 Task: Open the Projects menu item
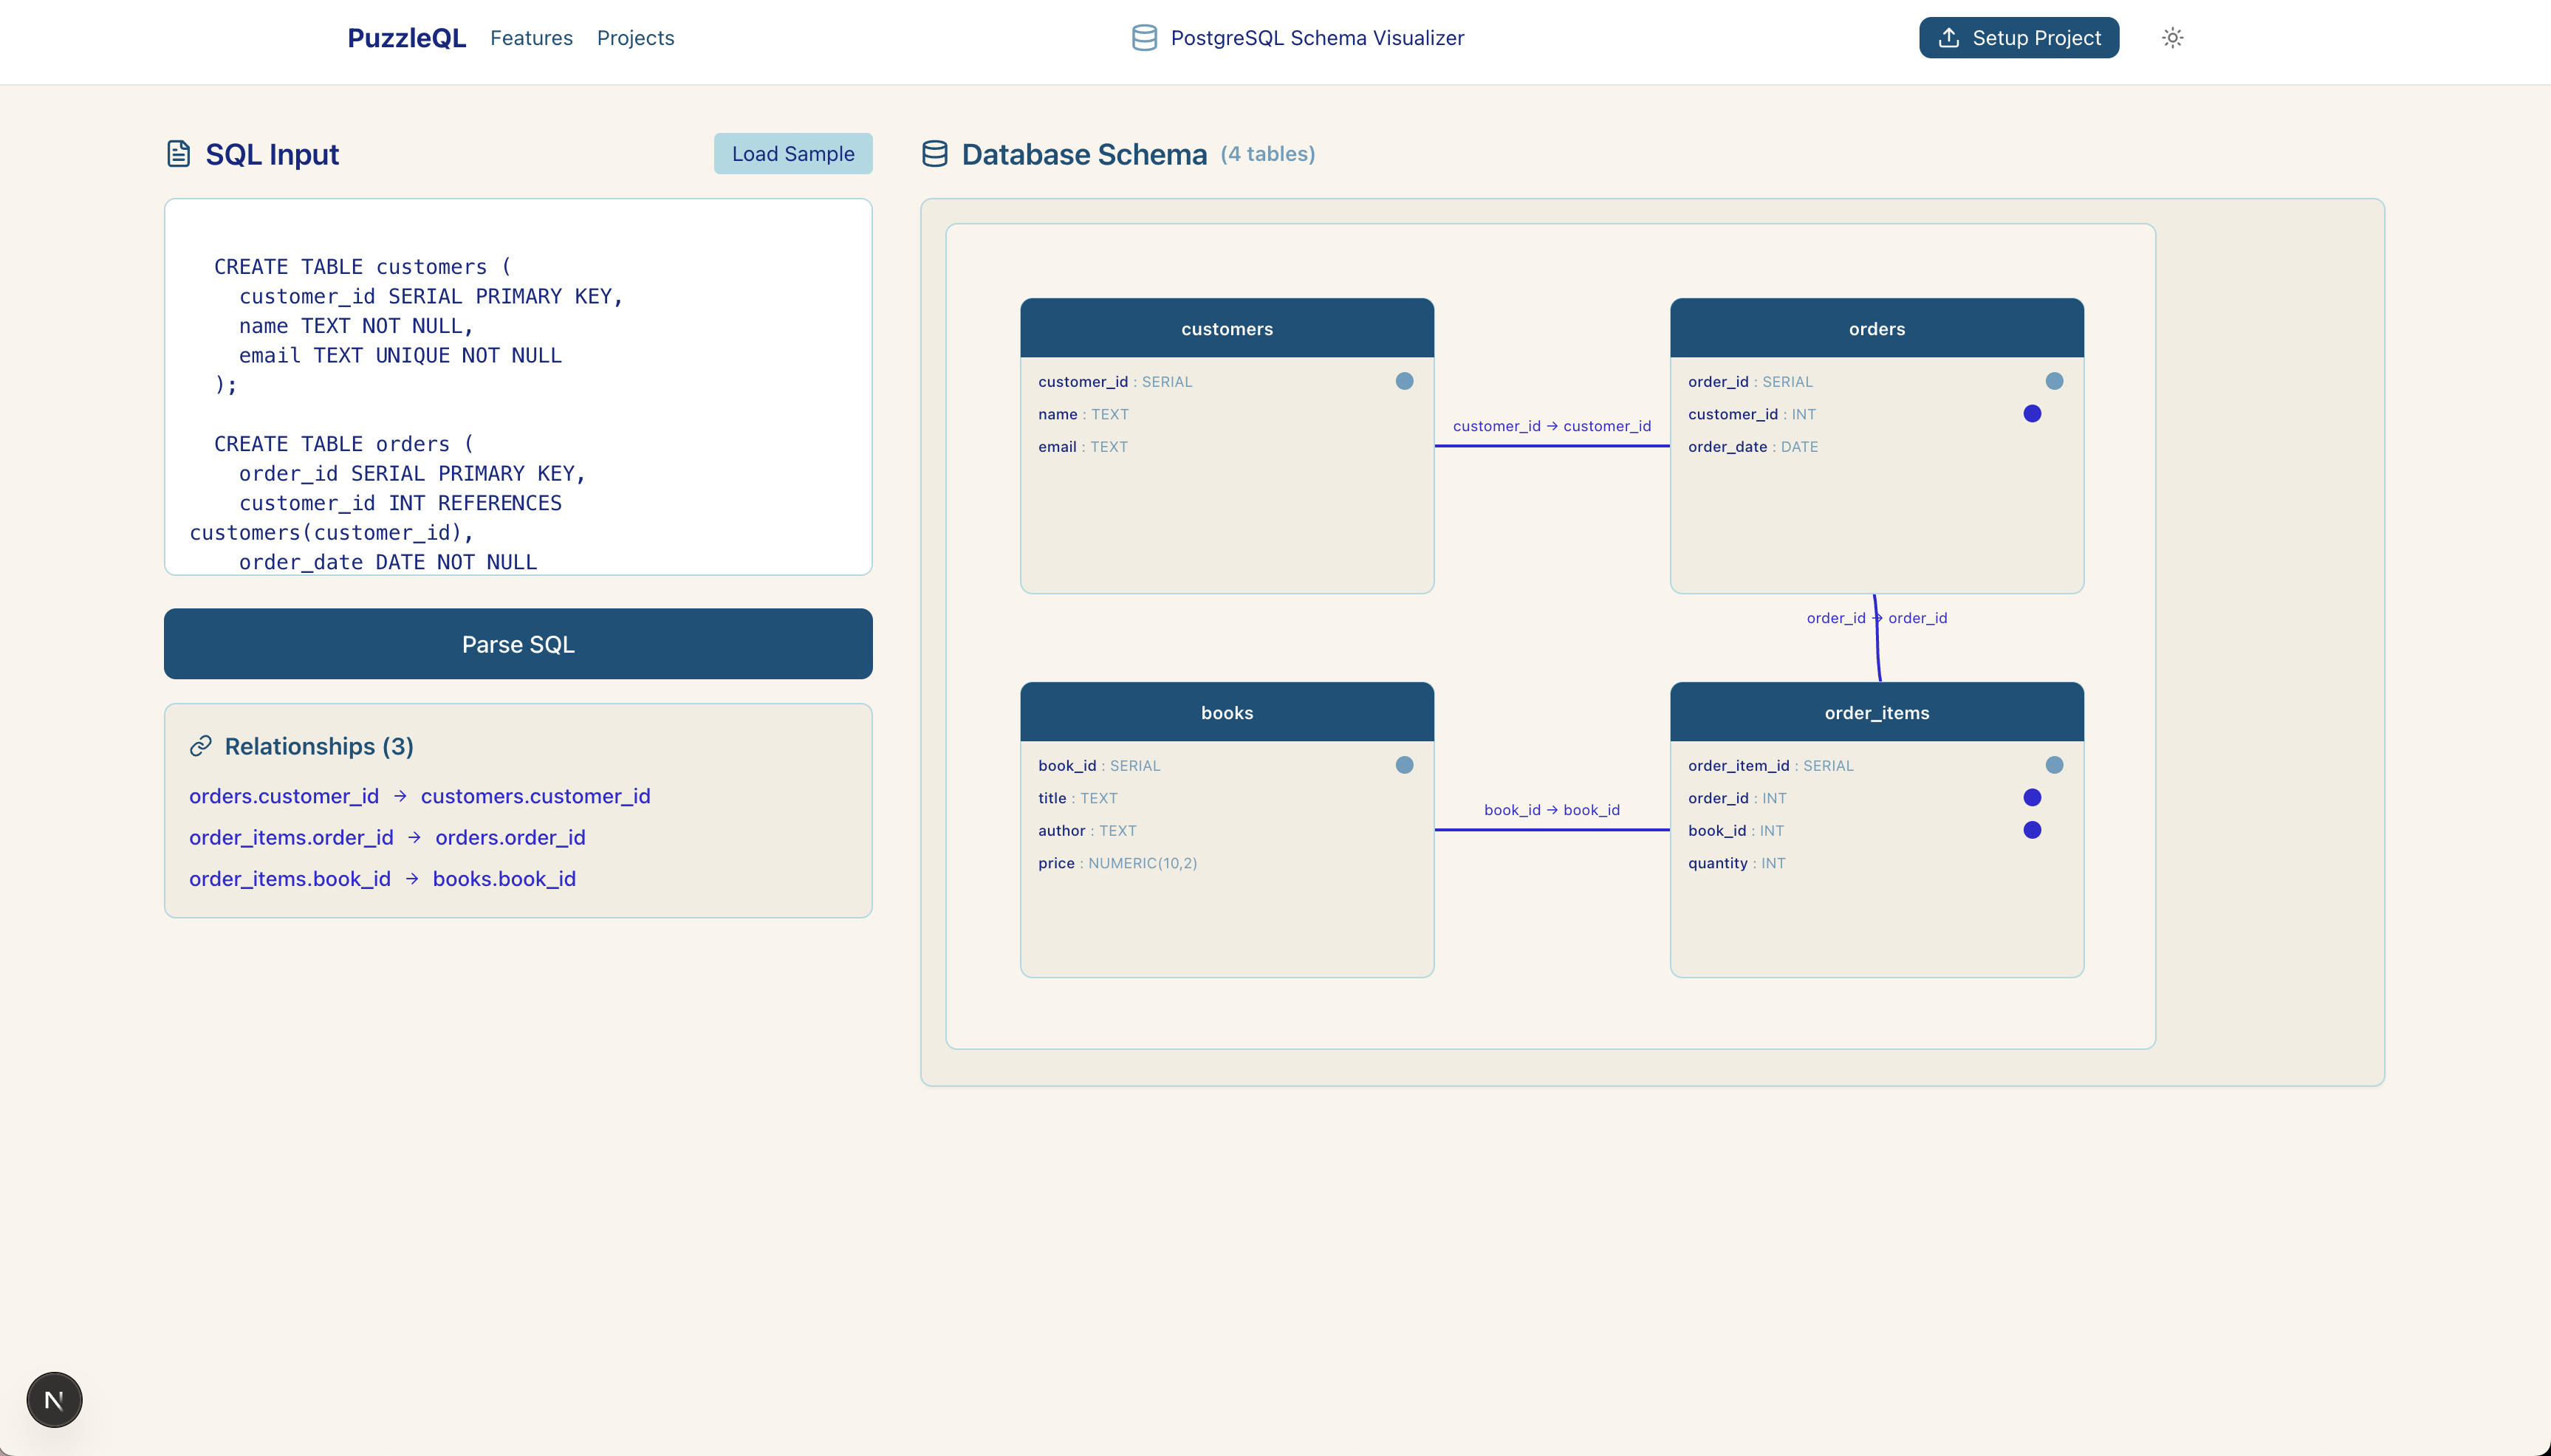pos(635,38)
